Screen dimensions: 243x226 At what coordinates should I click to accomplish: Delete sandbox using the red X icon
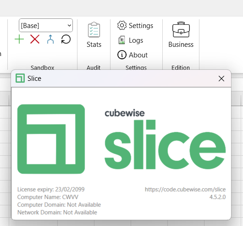pyautogui.click(x=35, y=39)
